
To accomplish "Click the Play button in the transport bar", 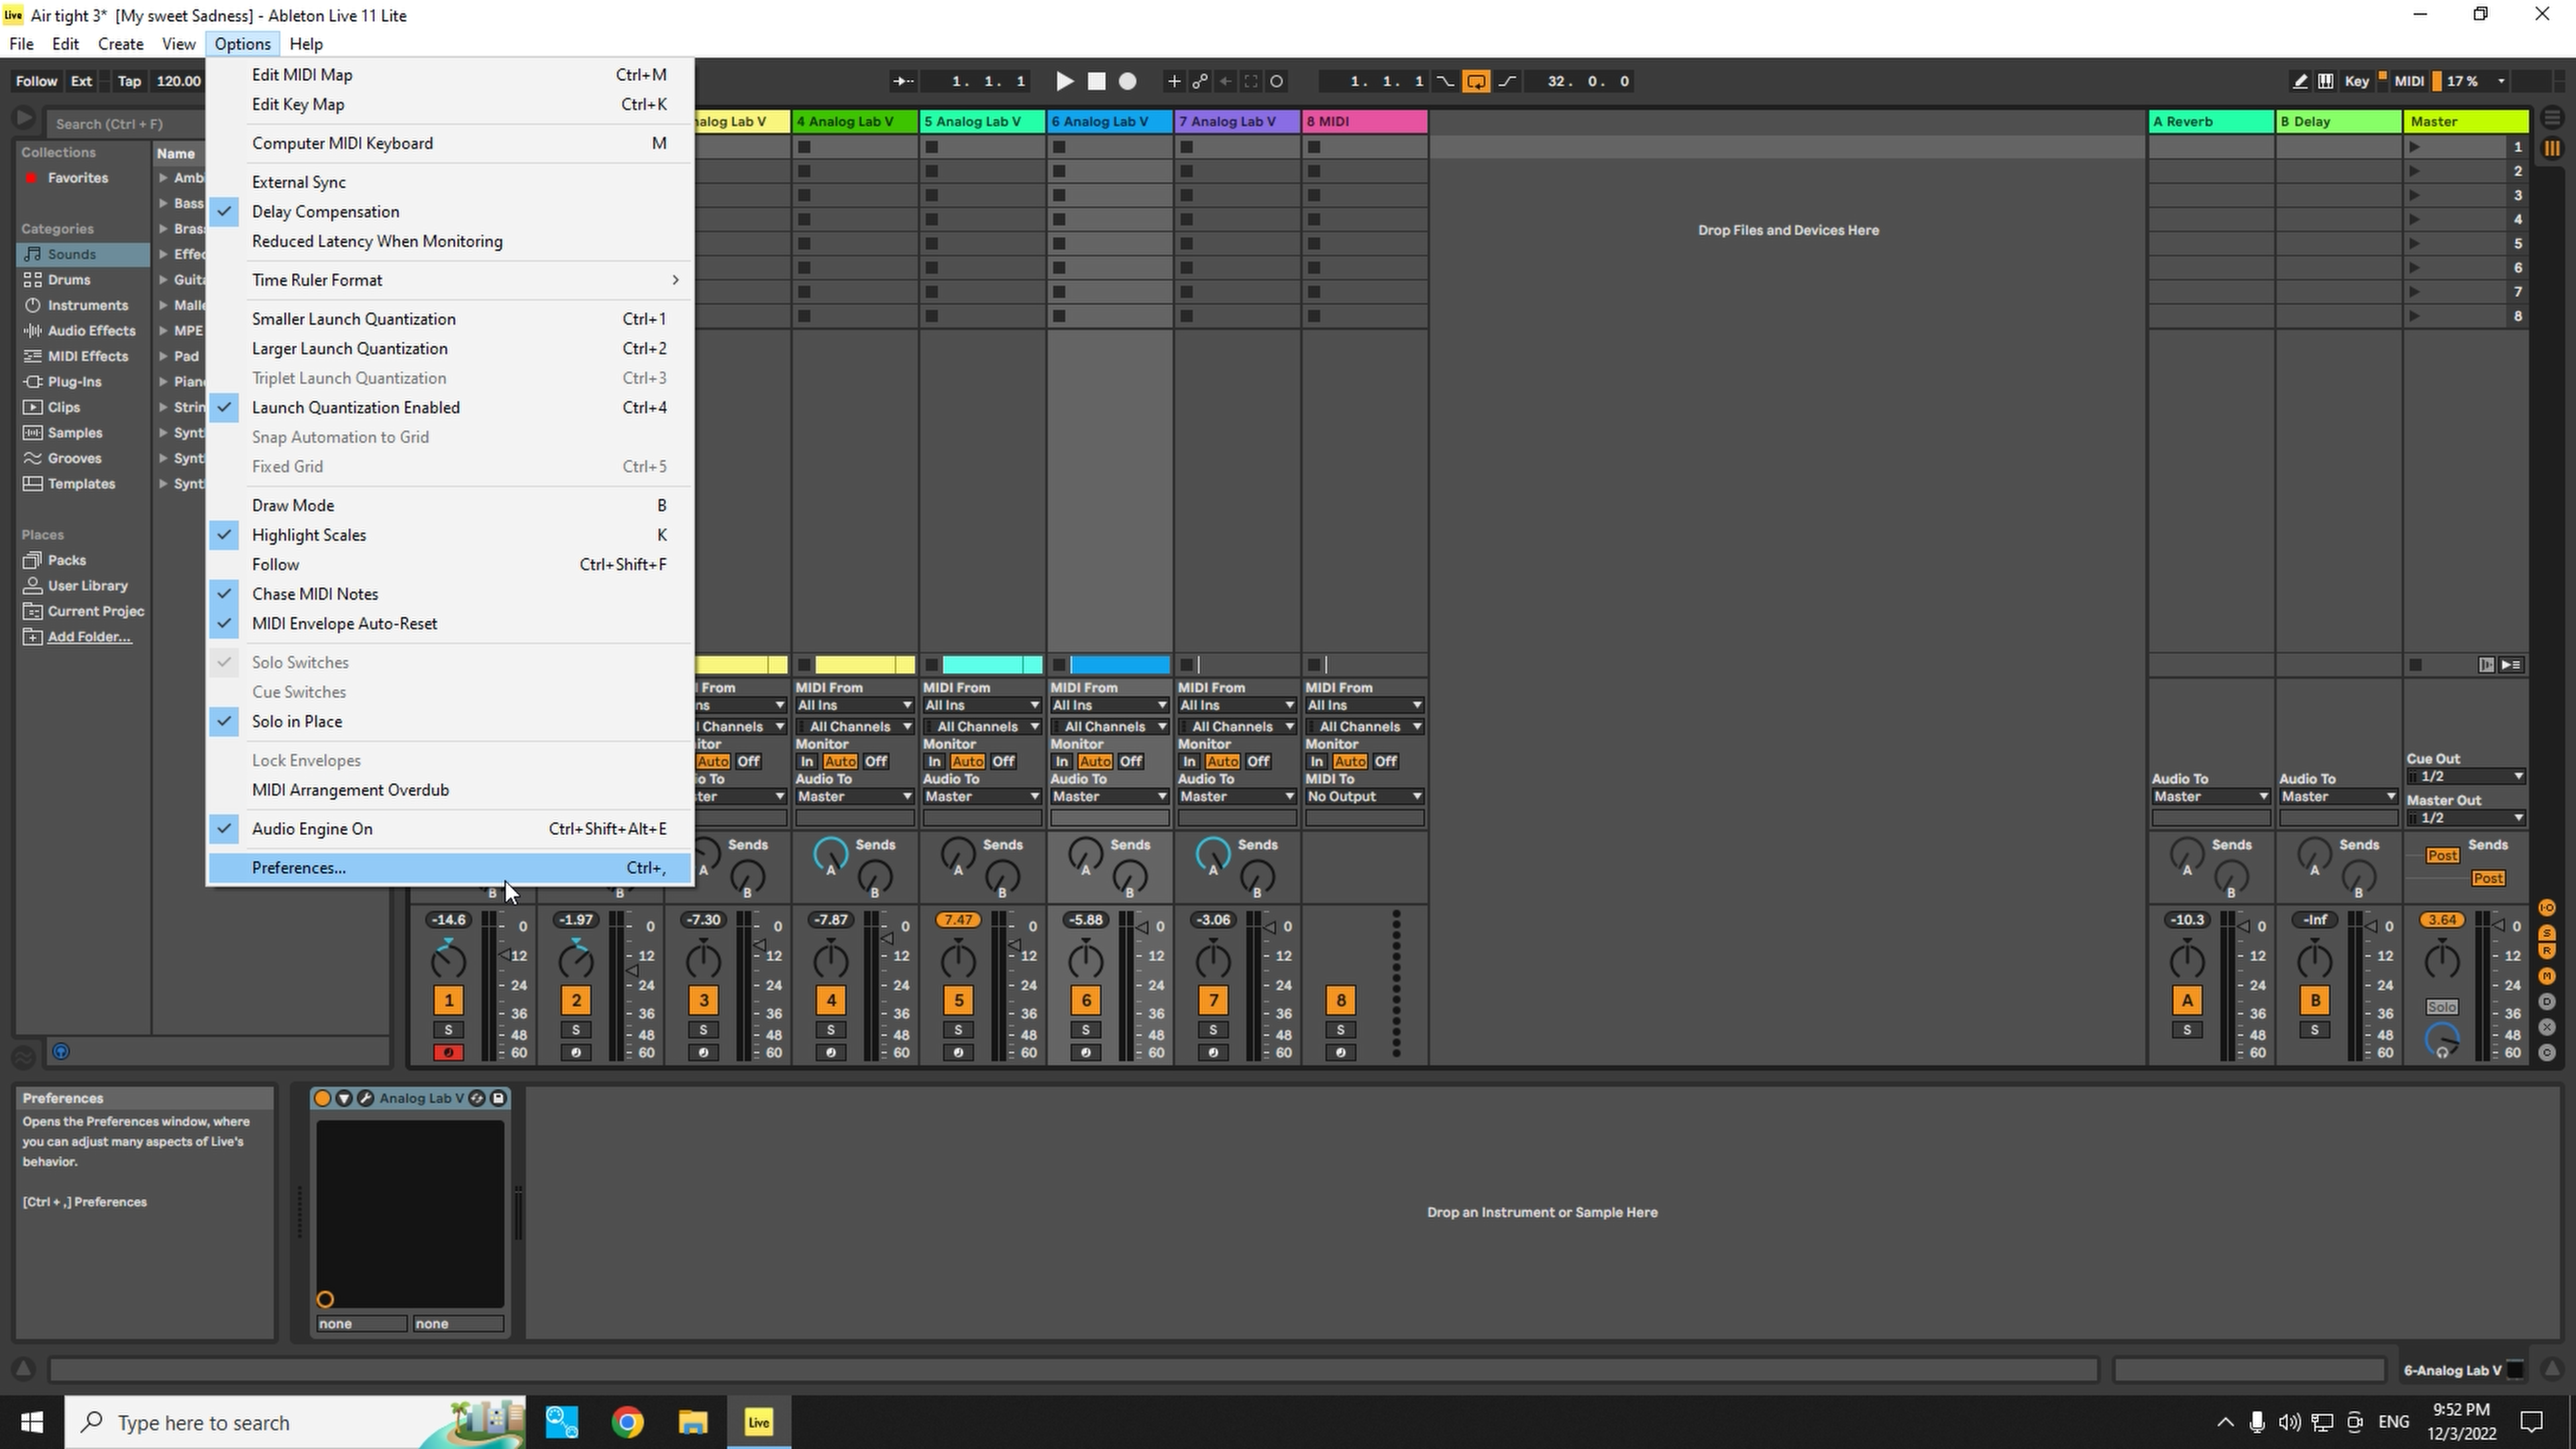I will 1063,81.
